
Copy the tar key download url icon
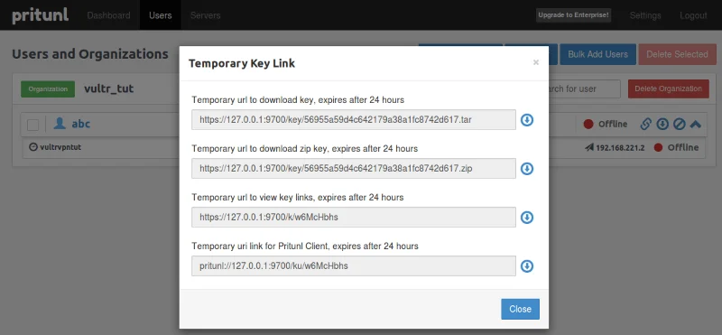click(527, 120)
